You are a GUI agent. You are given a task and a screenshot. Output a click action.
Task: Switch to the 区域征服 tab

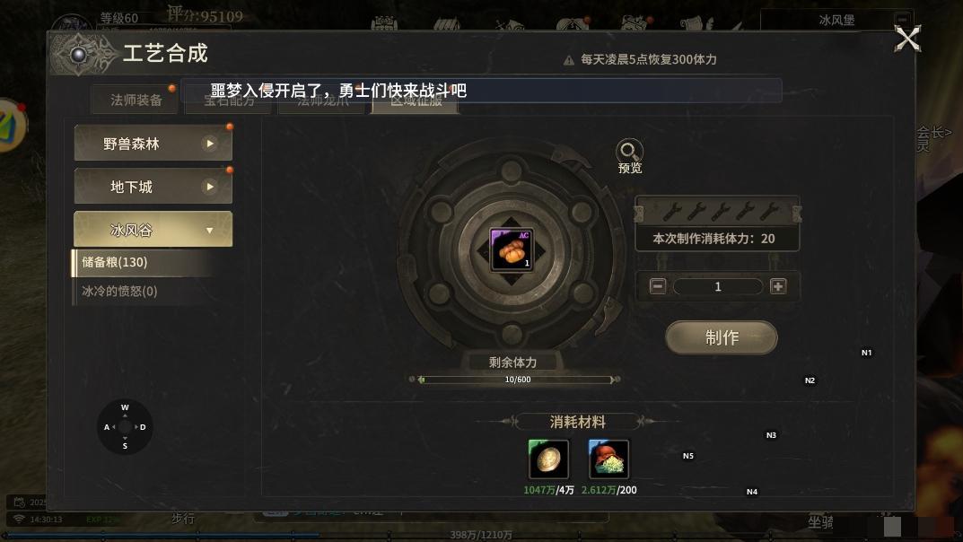pos(416,101)
